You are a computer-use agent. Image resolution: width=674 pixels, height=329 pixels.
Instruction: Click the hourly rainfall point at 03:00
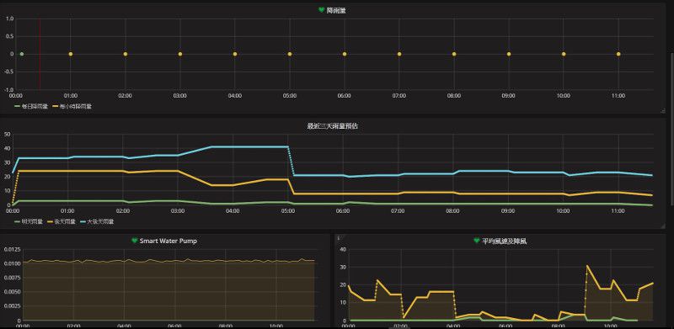tap(180, 54)
